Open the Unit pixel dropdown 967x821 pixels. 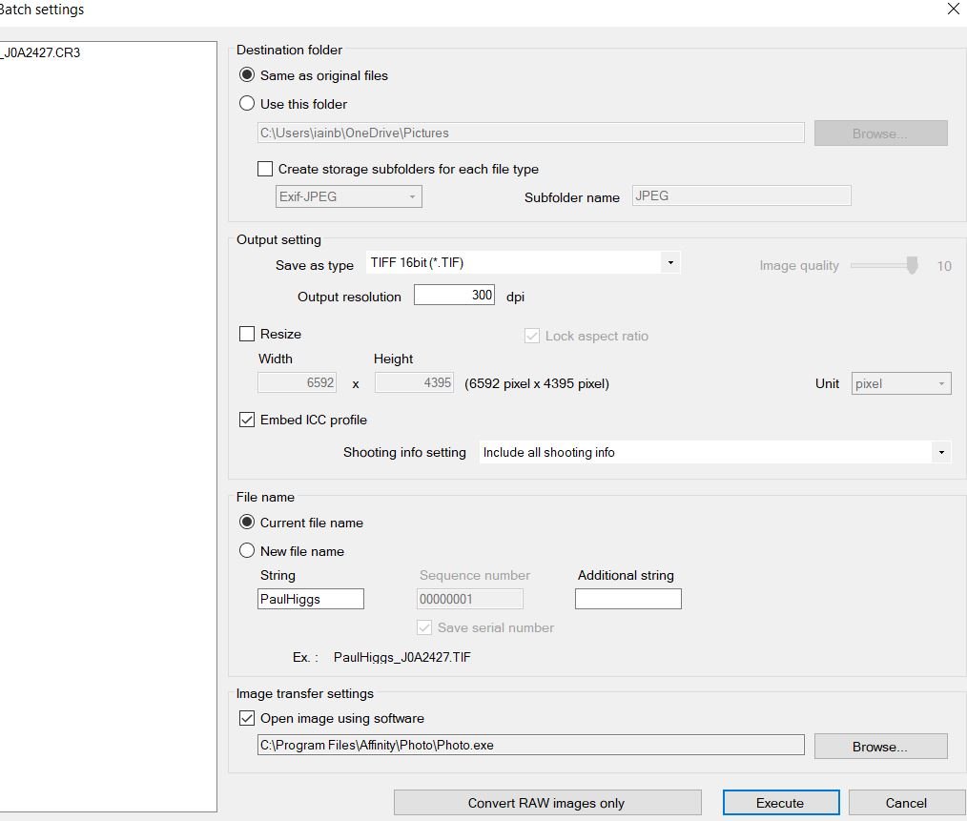901,383
